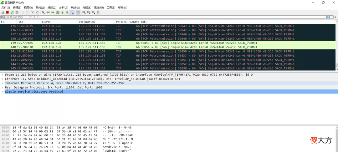Expand Simple Service Discovery Protocol row

coord(2,92)
